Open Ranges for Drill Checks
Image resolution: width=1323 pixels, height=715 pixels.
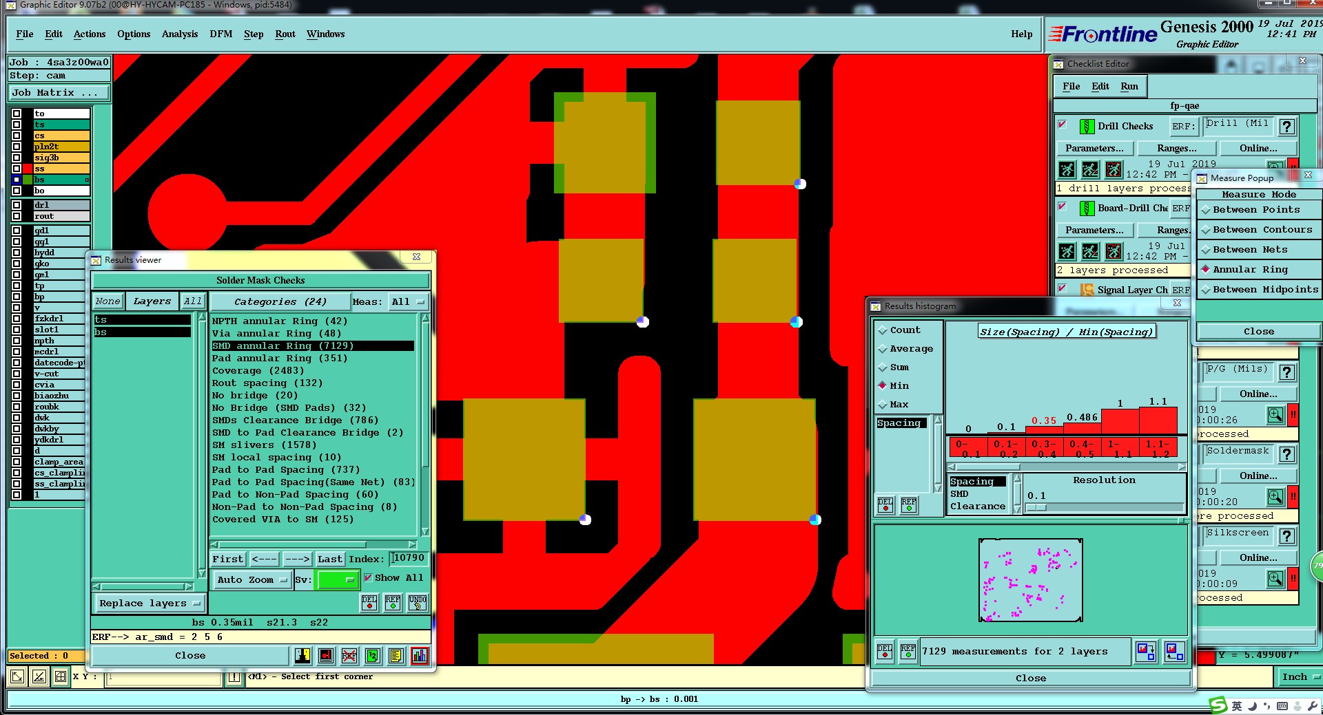pos(1176,148)
